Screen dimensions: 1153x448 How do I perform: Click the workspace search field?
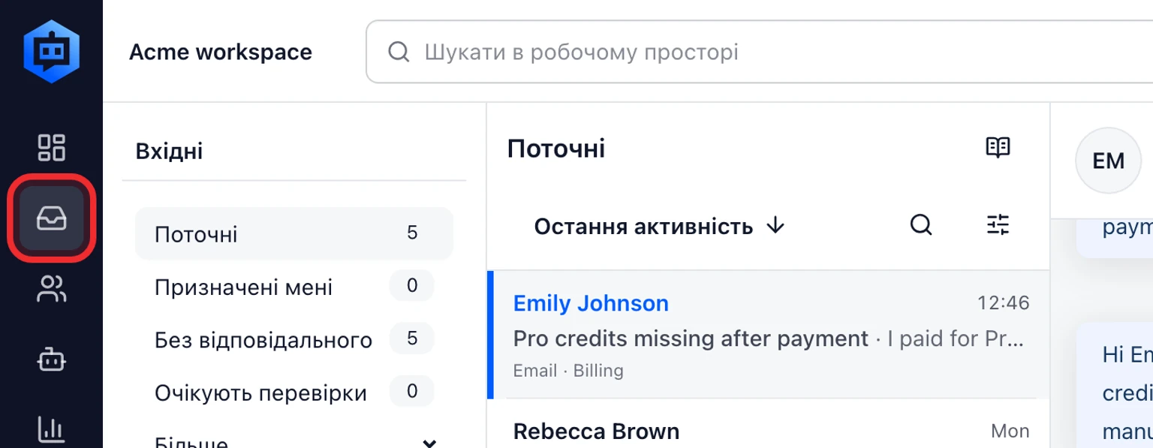tap(760, 52)
